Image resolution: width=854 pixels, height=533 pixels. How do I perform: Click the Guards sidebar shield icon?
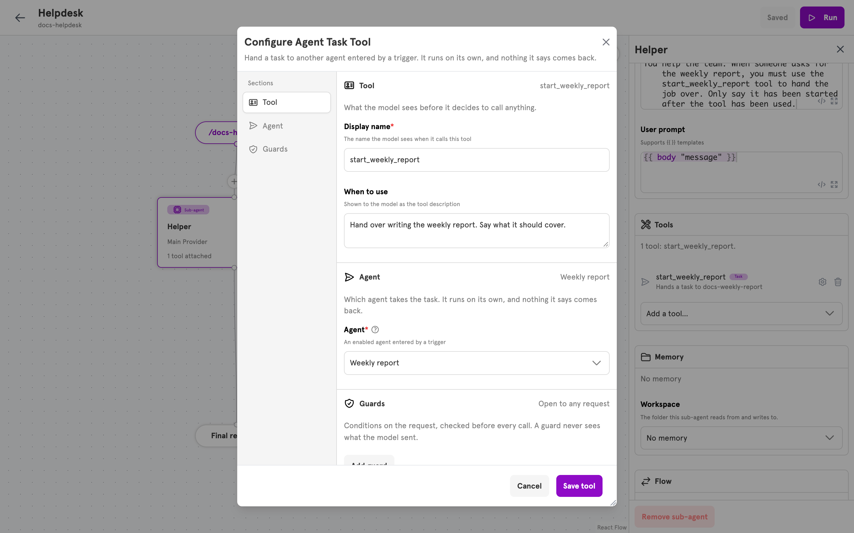click(x=253, y=149)
